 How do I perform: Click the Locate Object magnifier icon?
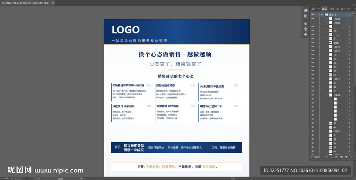coord(331,157)
